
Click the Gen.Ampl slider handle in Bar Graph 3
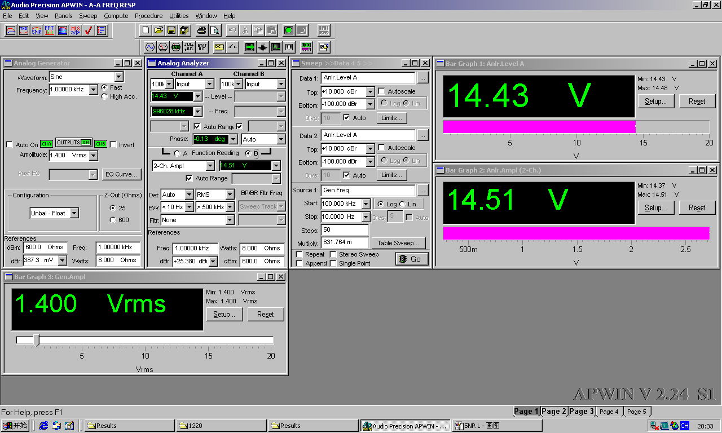tap(36, 340)
